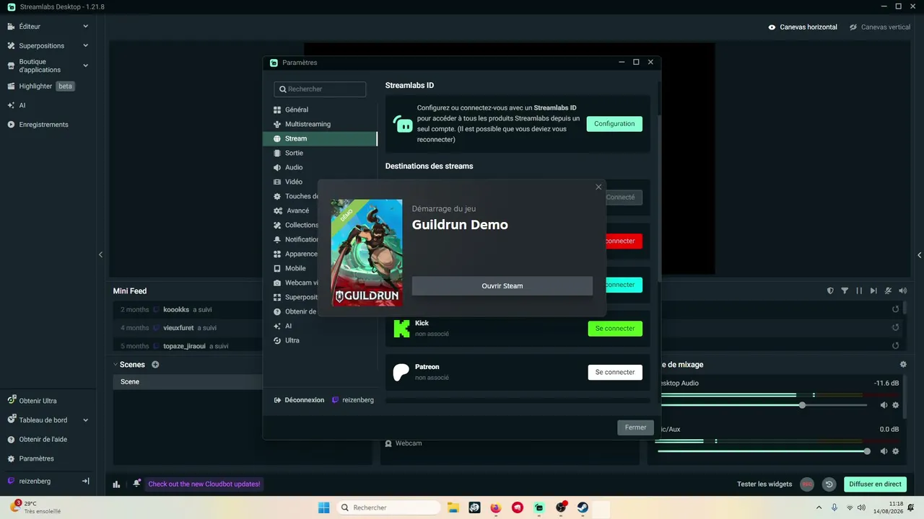Open the Multistreaming settings tab
Image resolution: width=924 pixels, height=519 pixels.
pyautogui.click(x=320, y=124)
